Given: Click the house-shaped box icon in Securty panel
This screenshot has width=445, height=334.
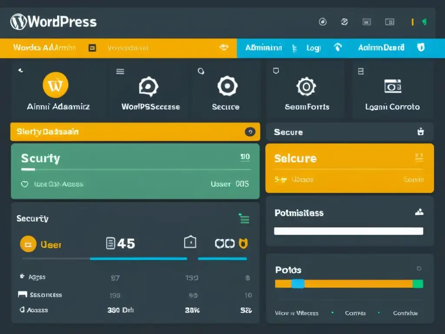Looking at the screenshot, I should (x=190, y=242).
